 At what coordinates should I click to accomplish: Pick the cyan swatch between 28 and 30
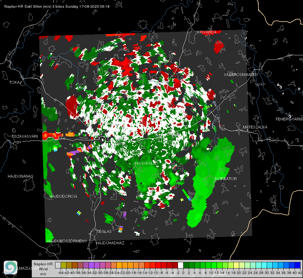(x=264, y=265)
